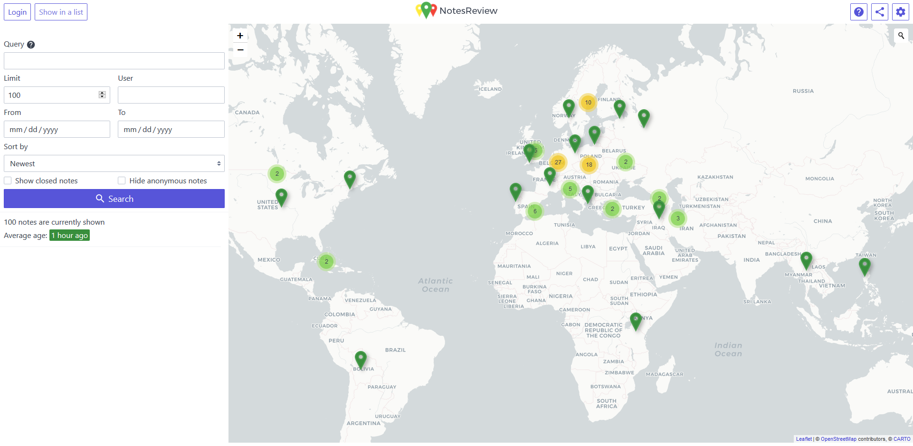The image size is (913, 446).
Task: Select the note marker in France
Action: click(x=550, y=176)
